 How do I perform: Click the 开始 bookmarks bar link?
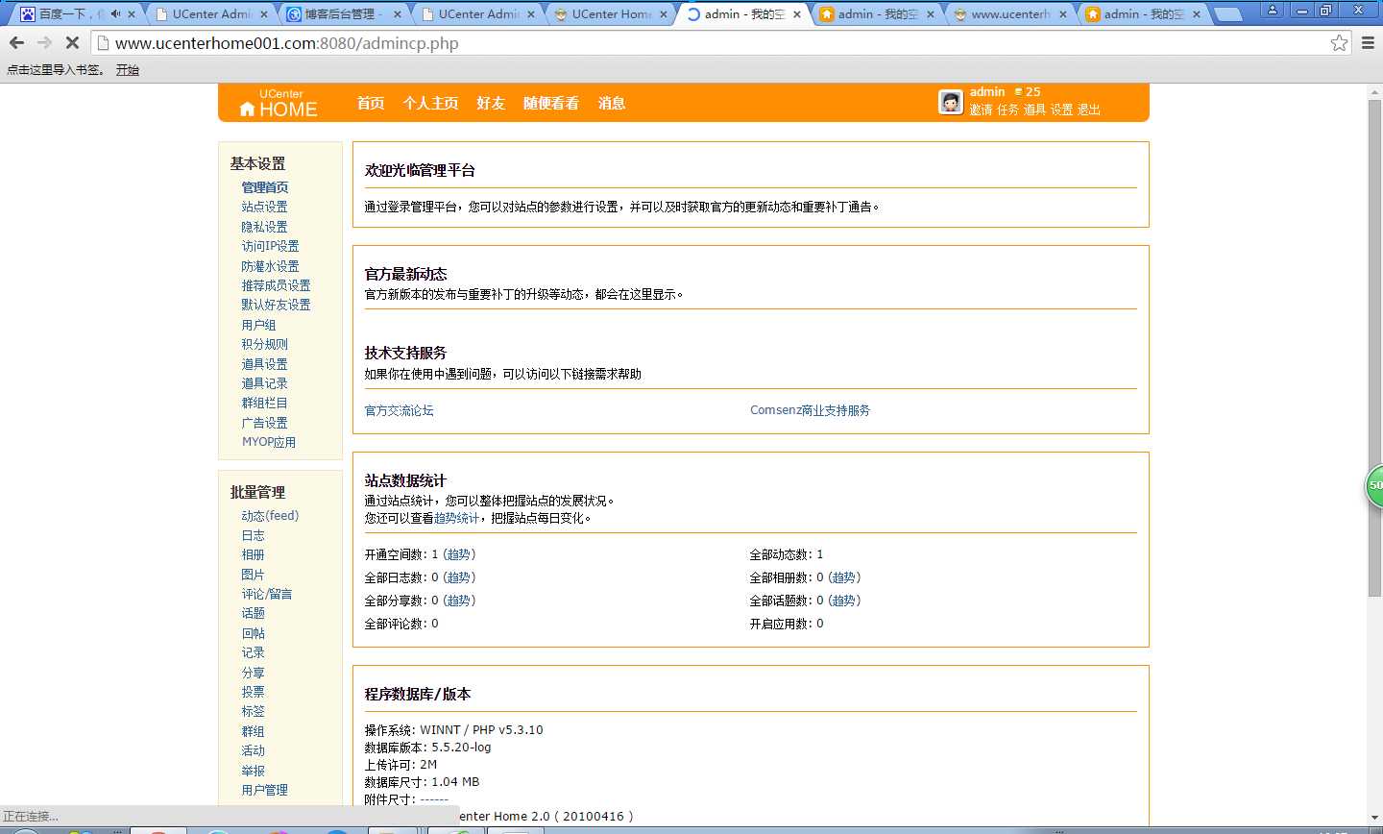[128, 70]
